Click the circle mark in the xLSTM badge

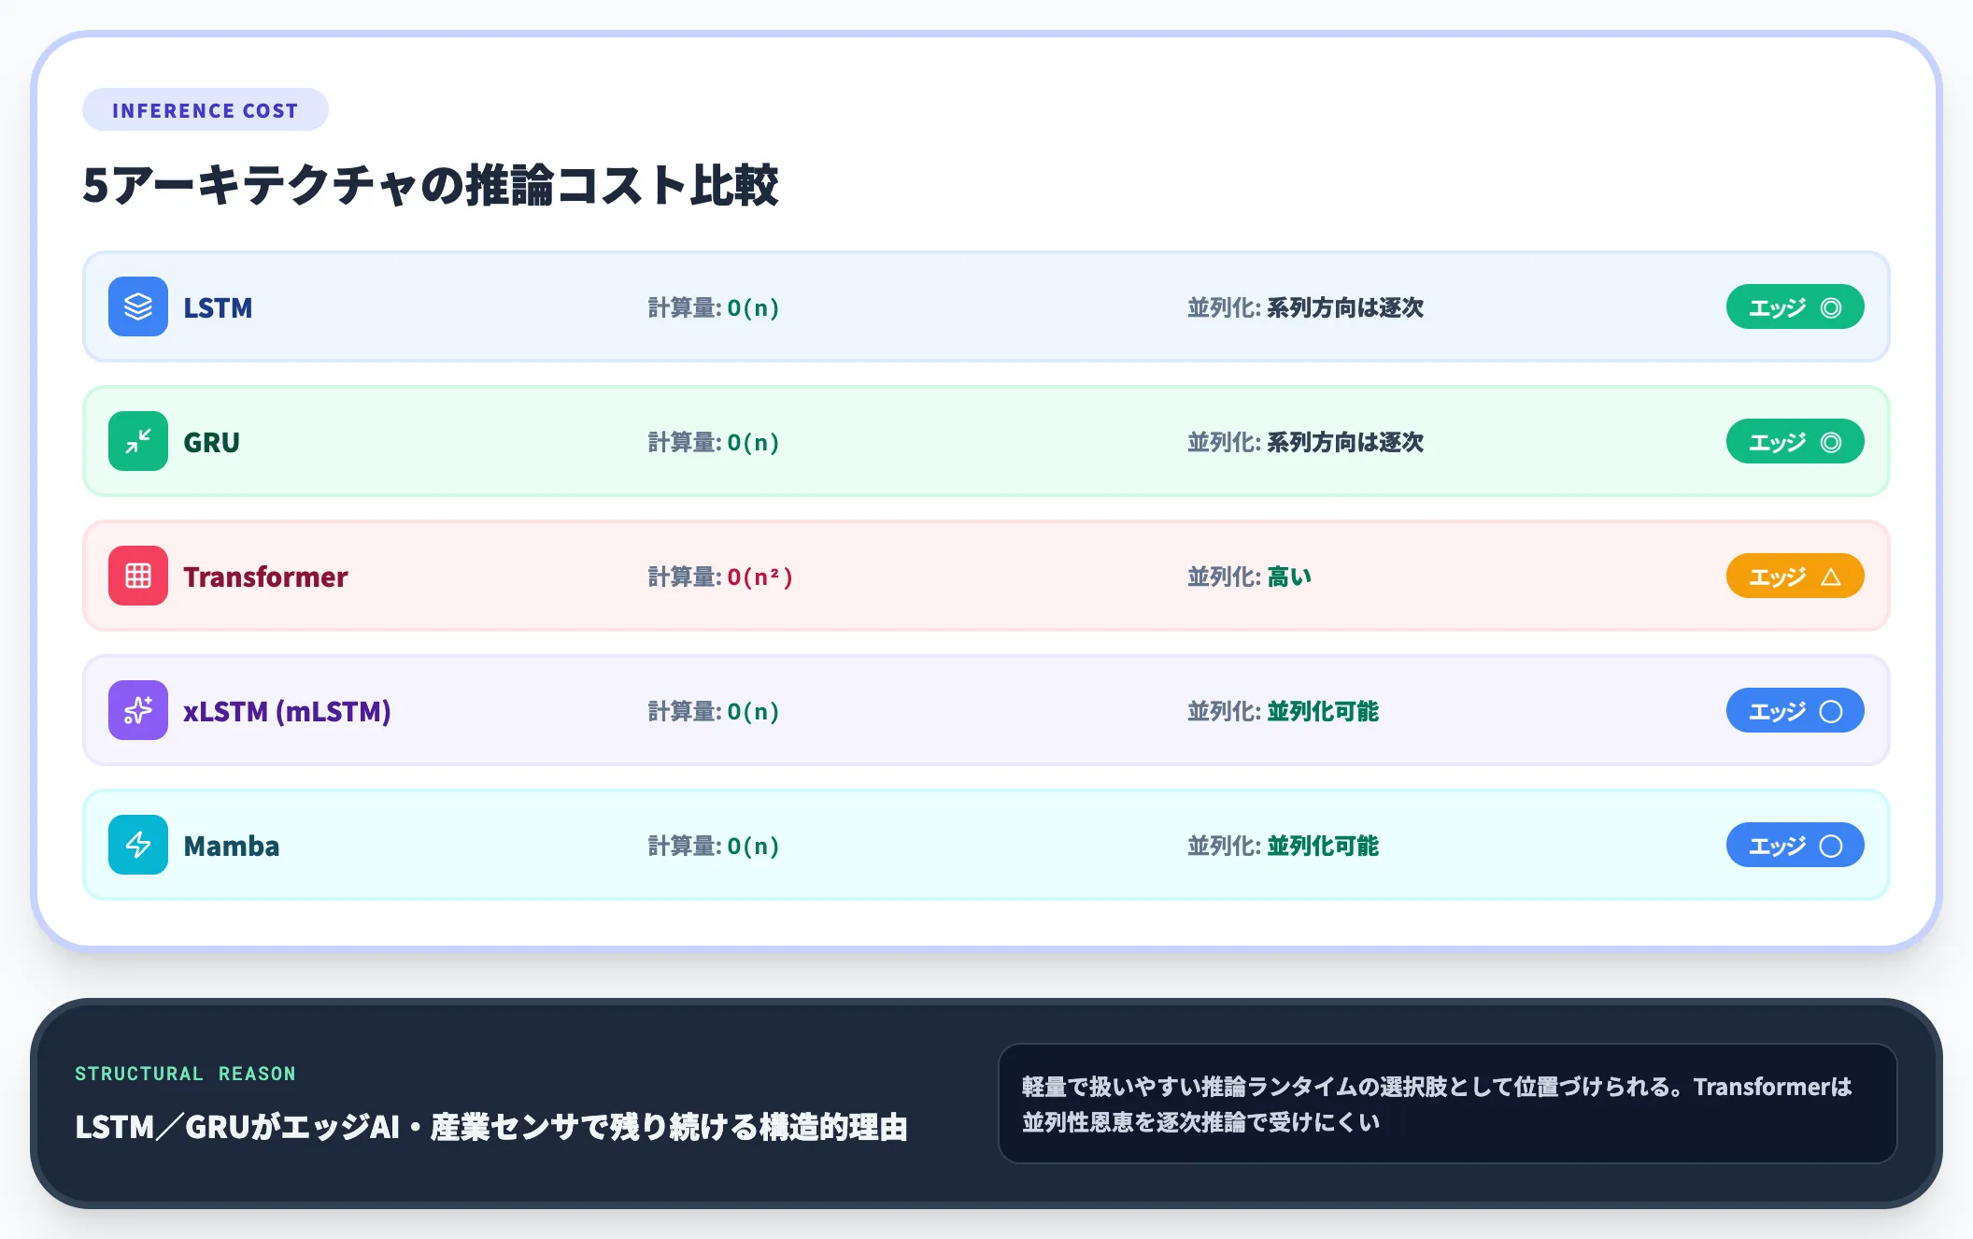1831,711
